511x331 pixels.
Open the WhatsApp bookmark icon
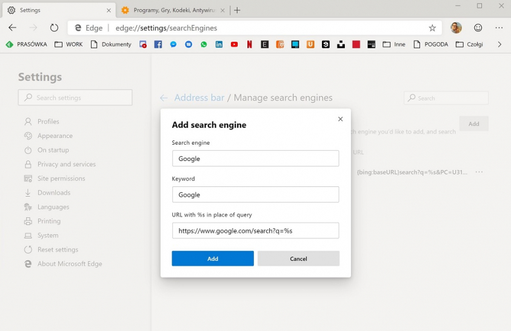[204, 45]
